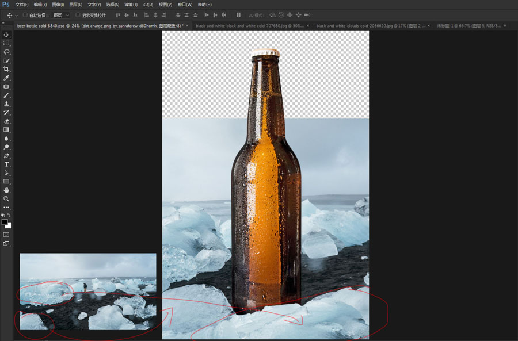Viewport: 518px width, 341px height.
Task: Select the Rectangular Marquee tool
Action: tap(7, 43)
